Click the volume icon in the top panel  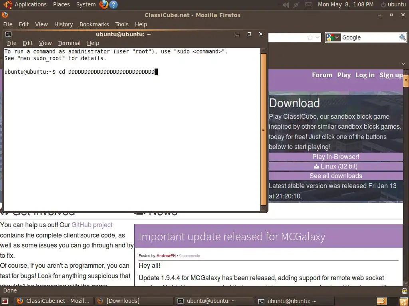point(286,5)
